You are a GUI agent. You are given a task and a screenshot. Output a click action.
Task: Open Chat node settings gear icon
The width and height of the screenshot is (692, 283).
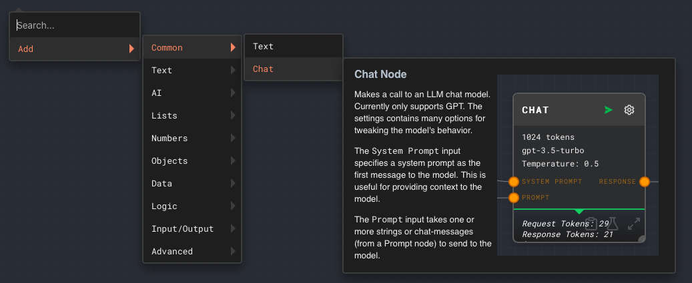tap(629, 110)
